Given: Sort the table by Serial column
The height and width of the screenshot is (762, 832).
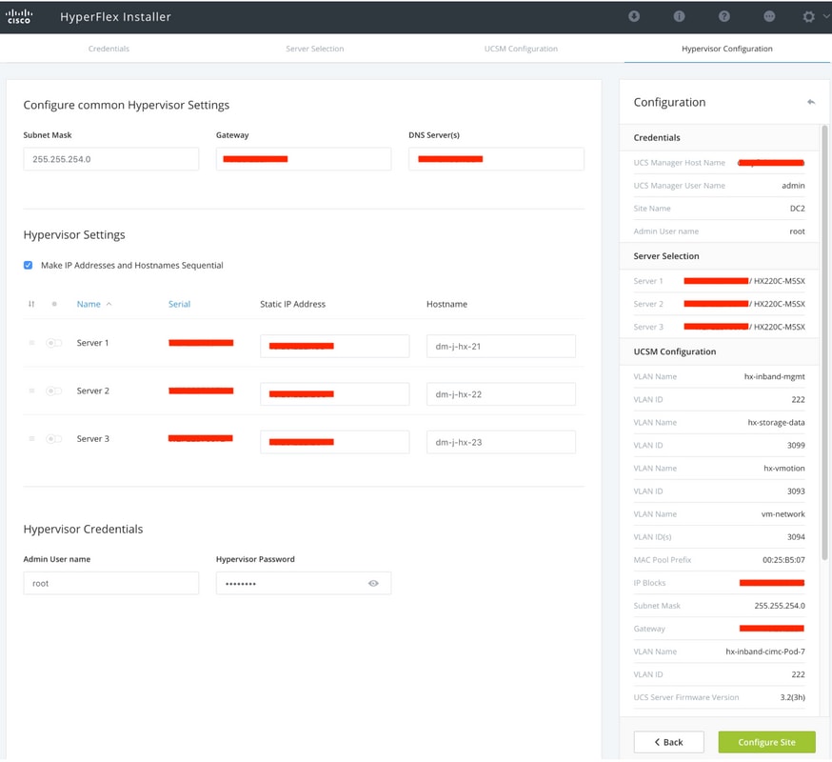Looking at the screenshot, I should 179,304.
